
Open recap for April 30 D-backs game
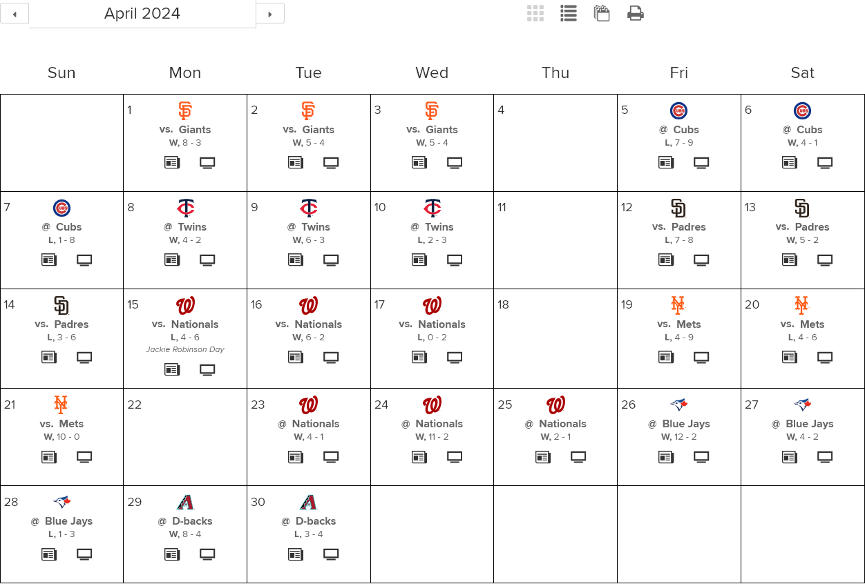pos(296,554)
